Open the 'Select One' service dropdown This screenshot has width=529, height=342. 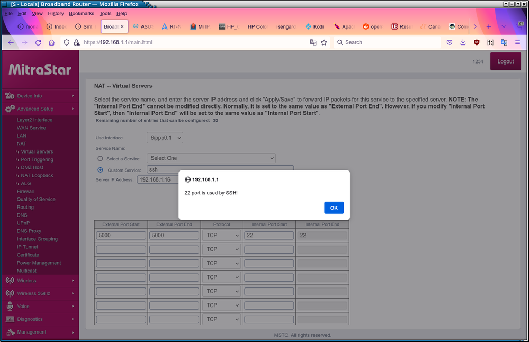pyautogui.click(x=211, y=158)
